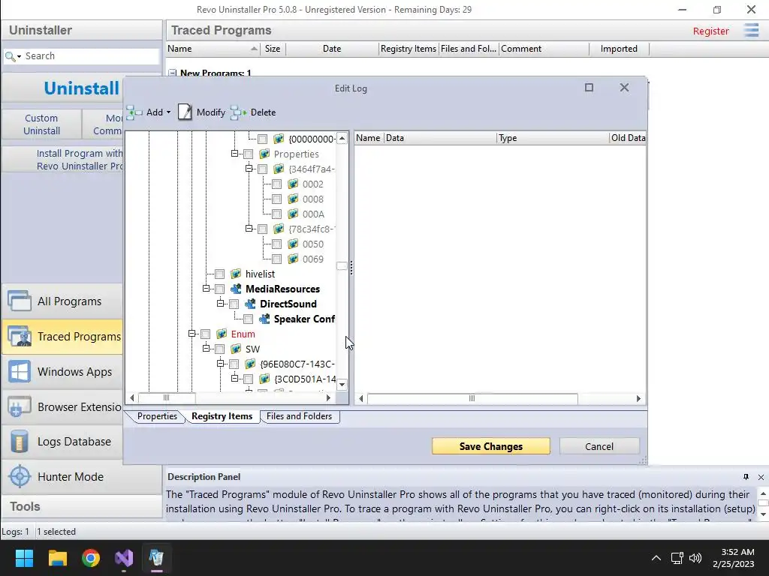Collapse the SW tree node
This screenshot has width=769, height=576.
[206, 348]
